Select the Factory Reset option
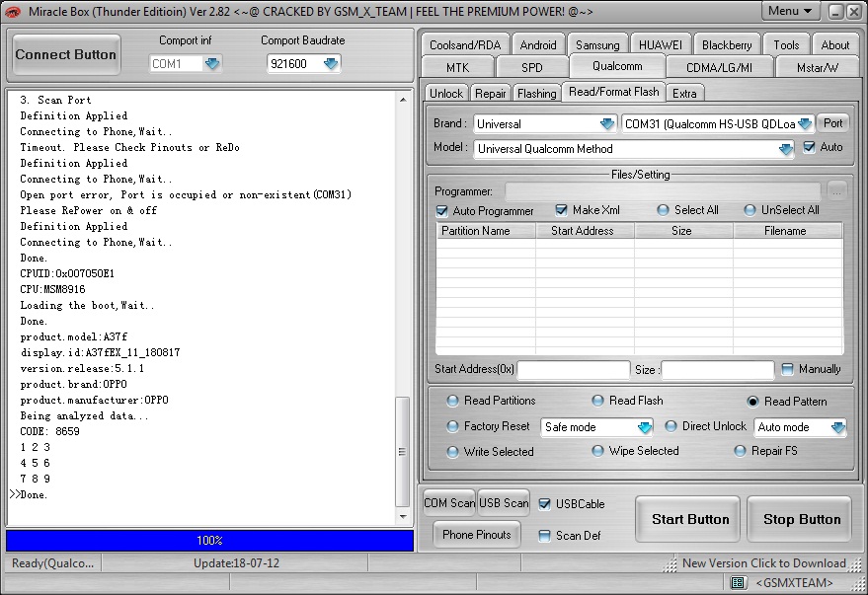 [453, 426]
